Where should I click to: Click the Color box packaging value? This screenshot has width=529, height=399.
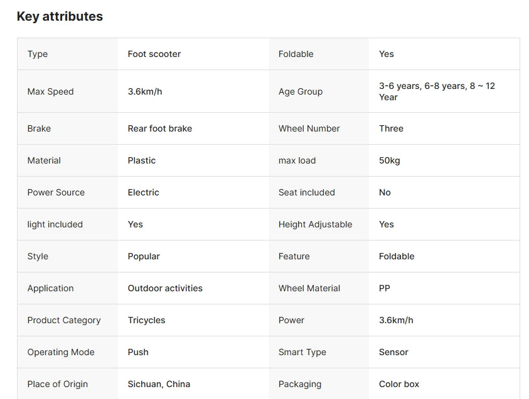coord(399,384)
